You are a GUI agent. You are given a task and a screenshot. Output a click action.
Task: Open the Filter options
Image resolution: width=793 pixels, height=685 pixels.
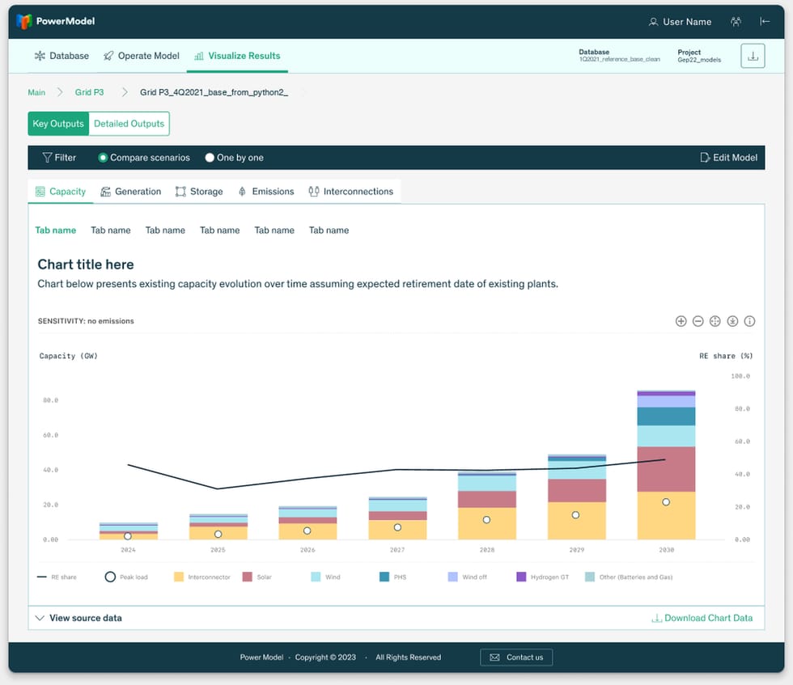point(59,158)
